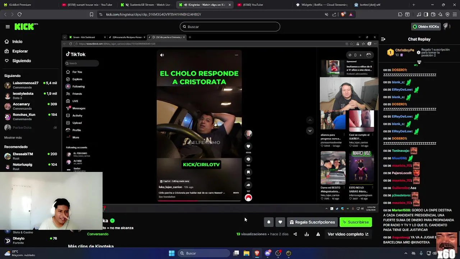This screenshot has width=460, height=259.
Task: Open browser extensions puzzle icon
Action: click(x=400, y=14)
